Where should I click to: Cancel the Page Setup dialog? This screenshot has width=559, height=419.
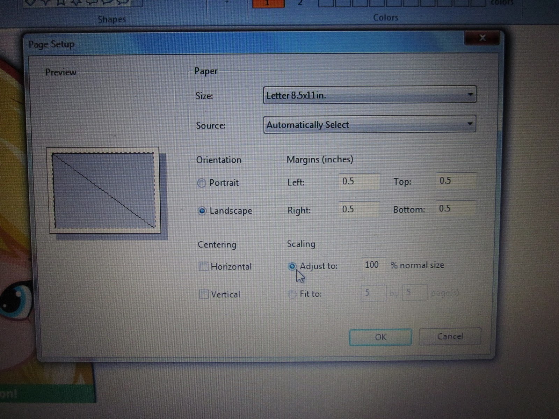coord(450,336)
